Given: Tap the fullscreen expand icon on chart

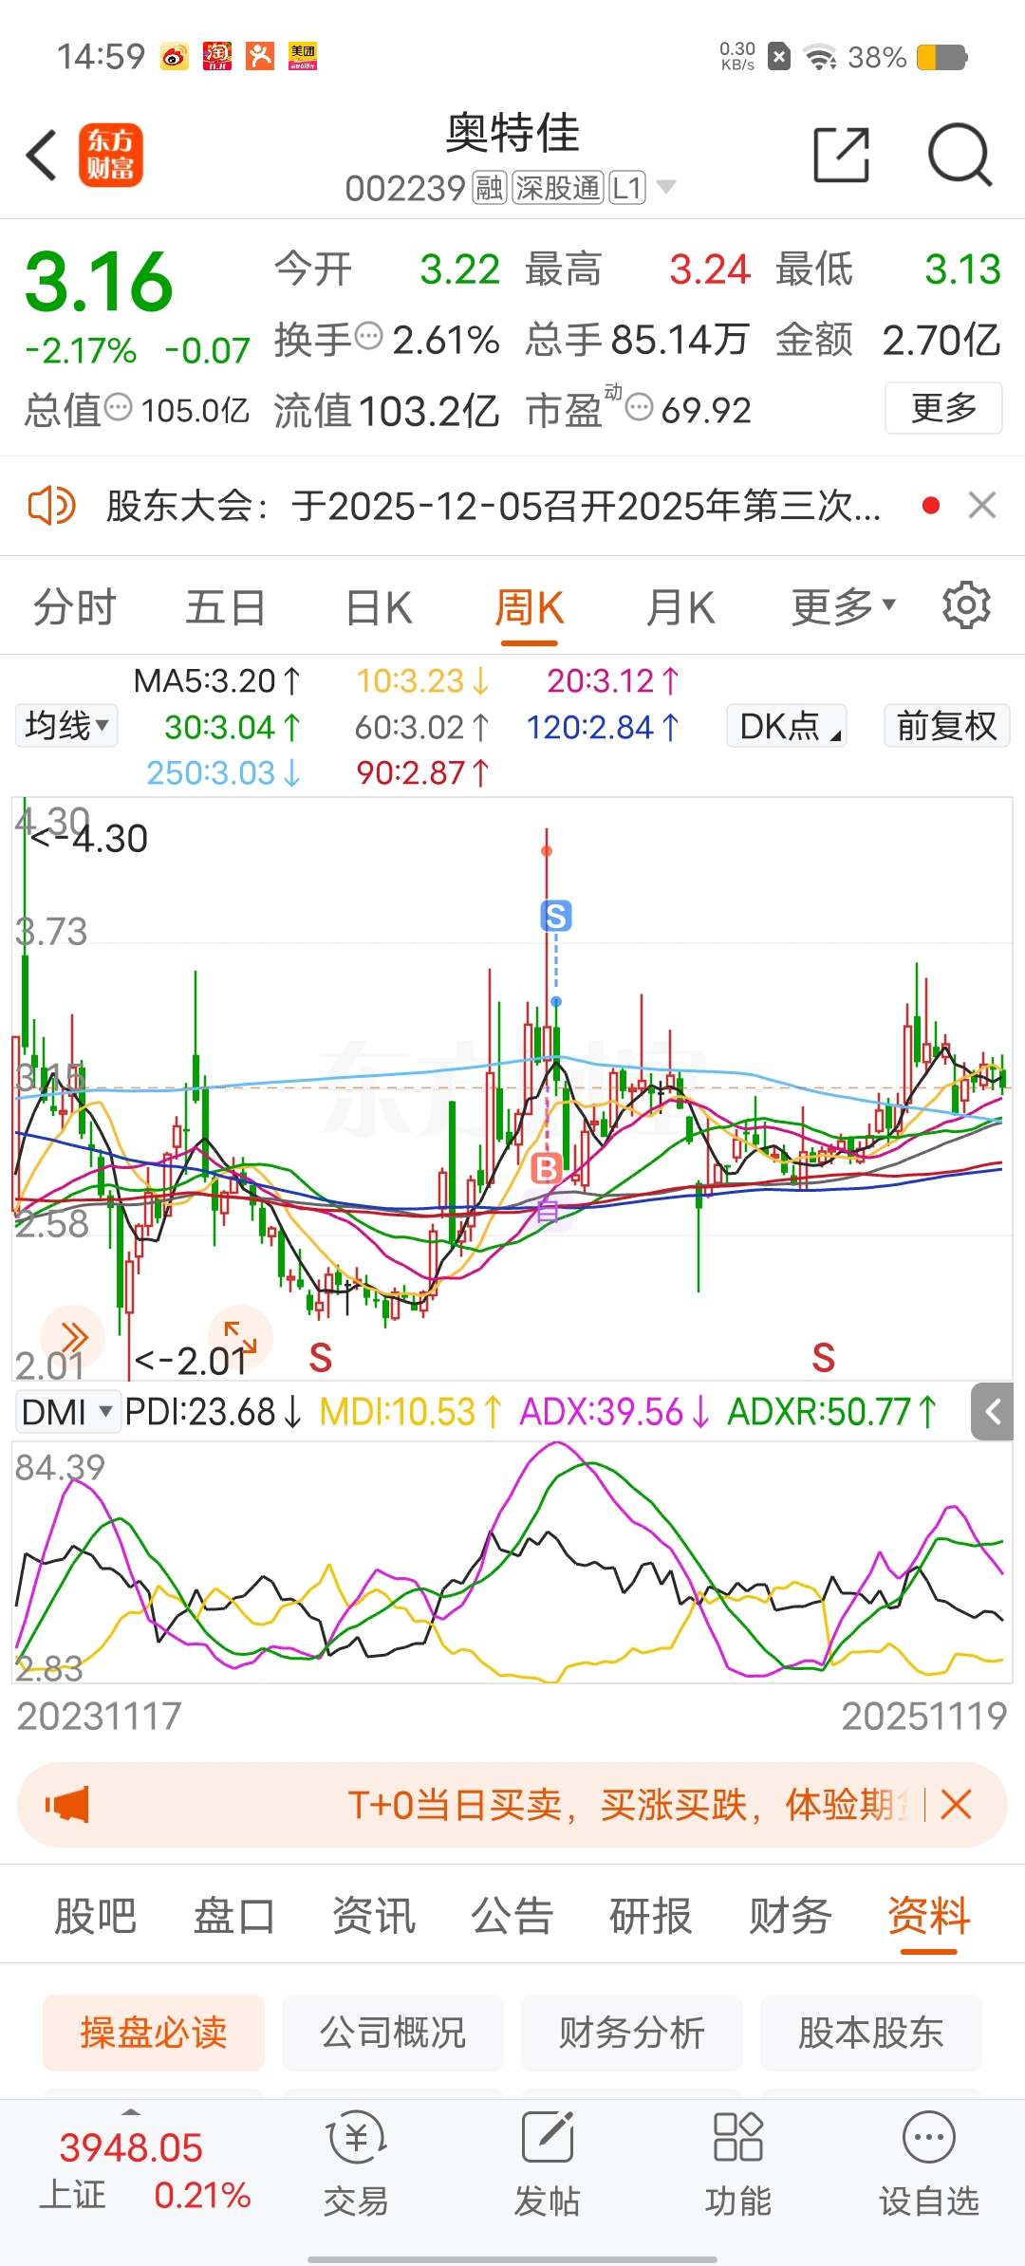Looking at the screenshot, I should 240,1337.
